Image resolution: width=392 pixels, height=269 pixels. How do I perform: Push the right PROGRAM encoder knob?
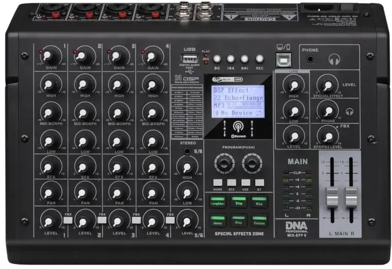pos(252,163)
